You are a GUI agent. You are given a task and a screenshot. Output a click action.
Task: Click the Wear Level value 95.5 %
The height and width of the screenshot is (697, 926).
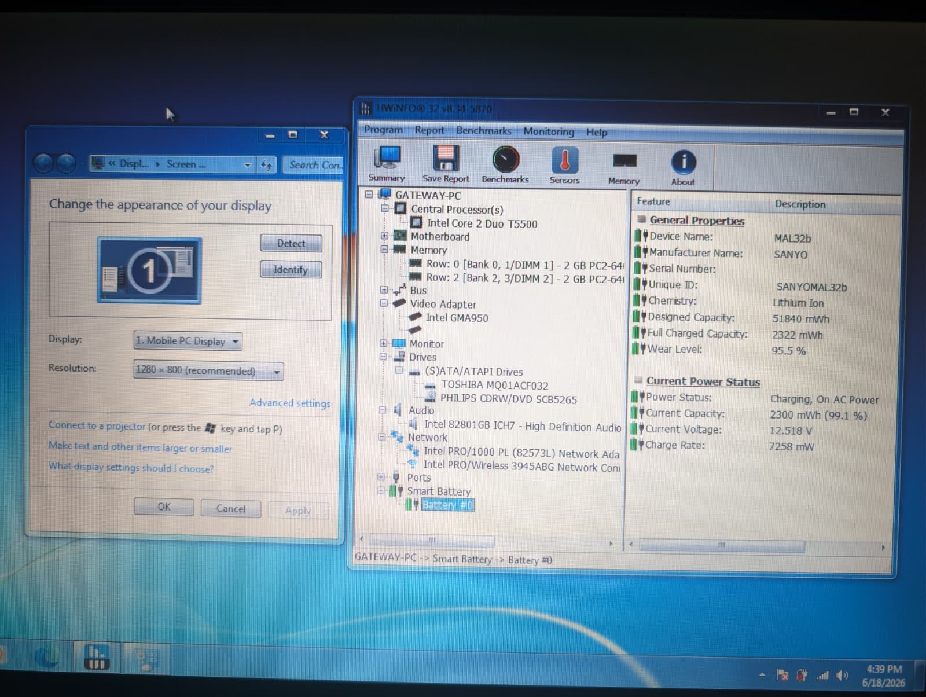[788, 351]
